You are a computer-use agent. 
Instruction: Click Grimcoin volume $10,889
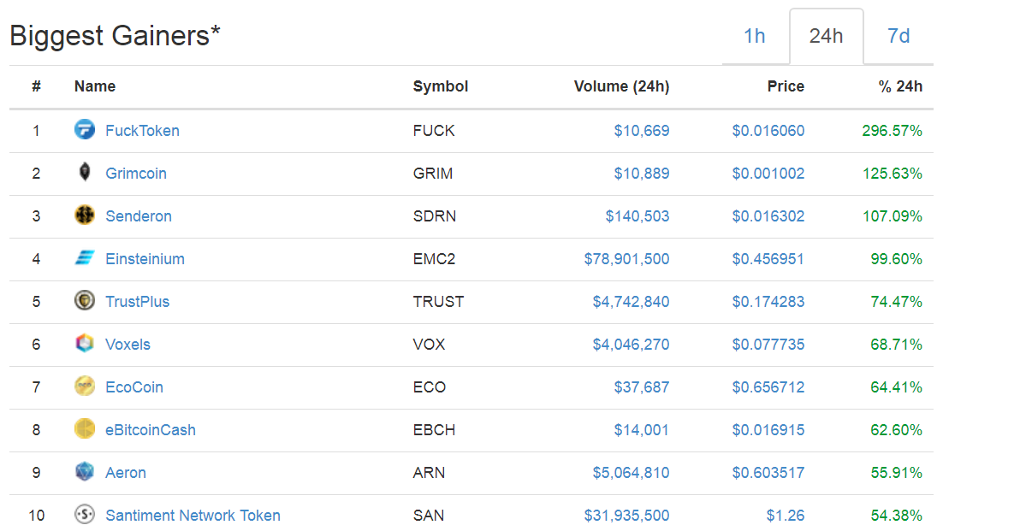coord(642,174)
